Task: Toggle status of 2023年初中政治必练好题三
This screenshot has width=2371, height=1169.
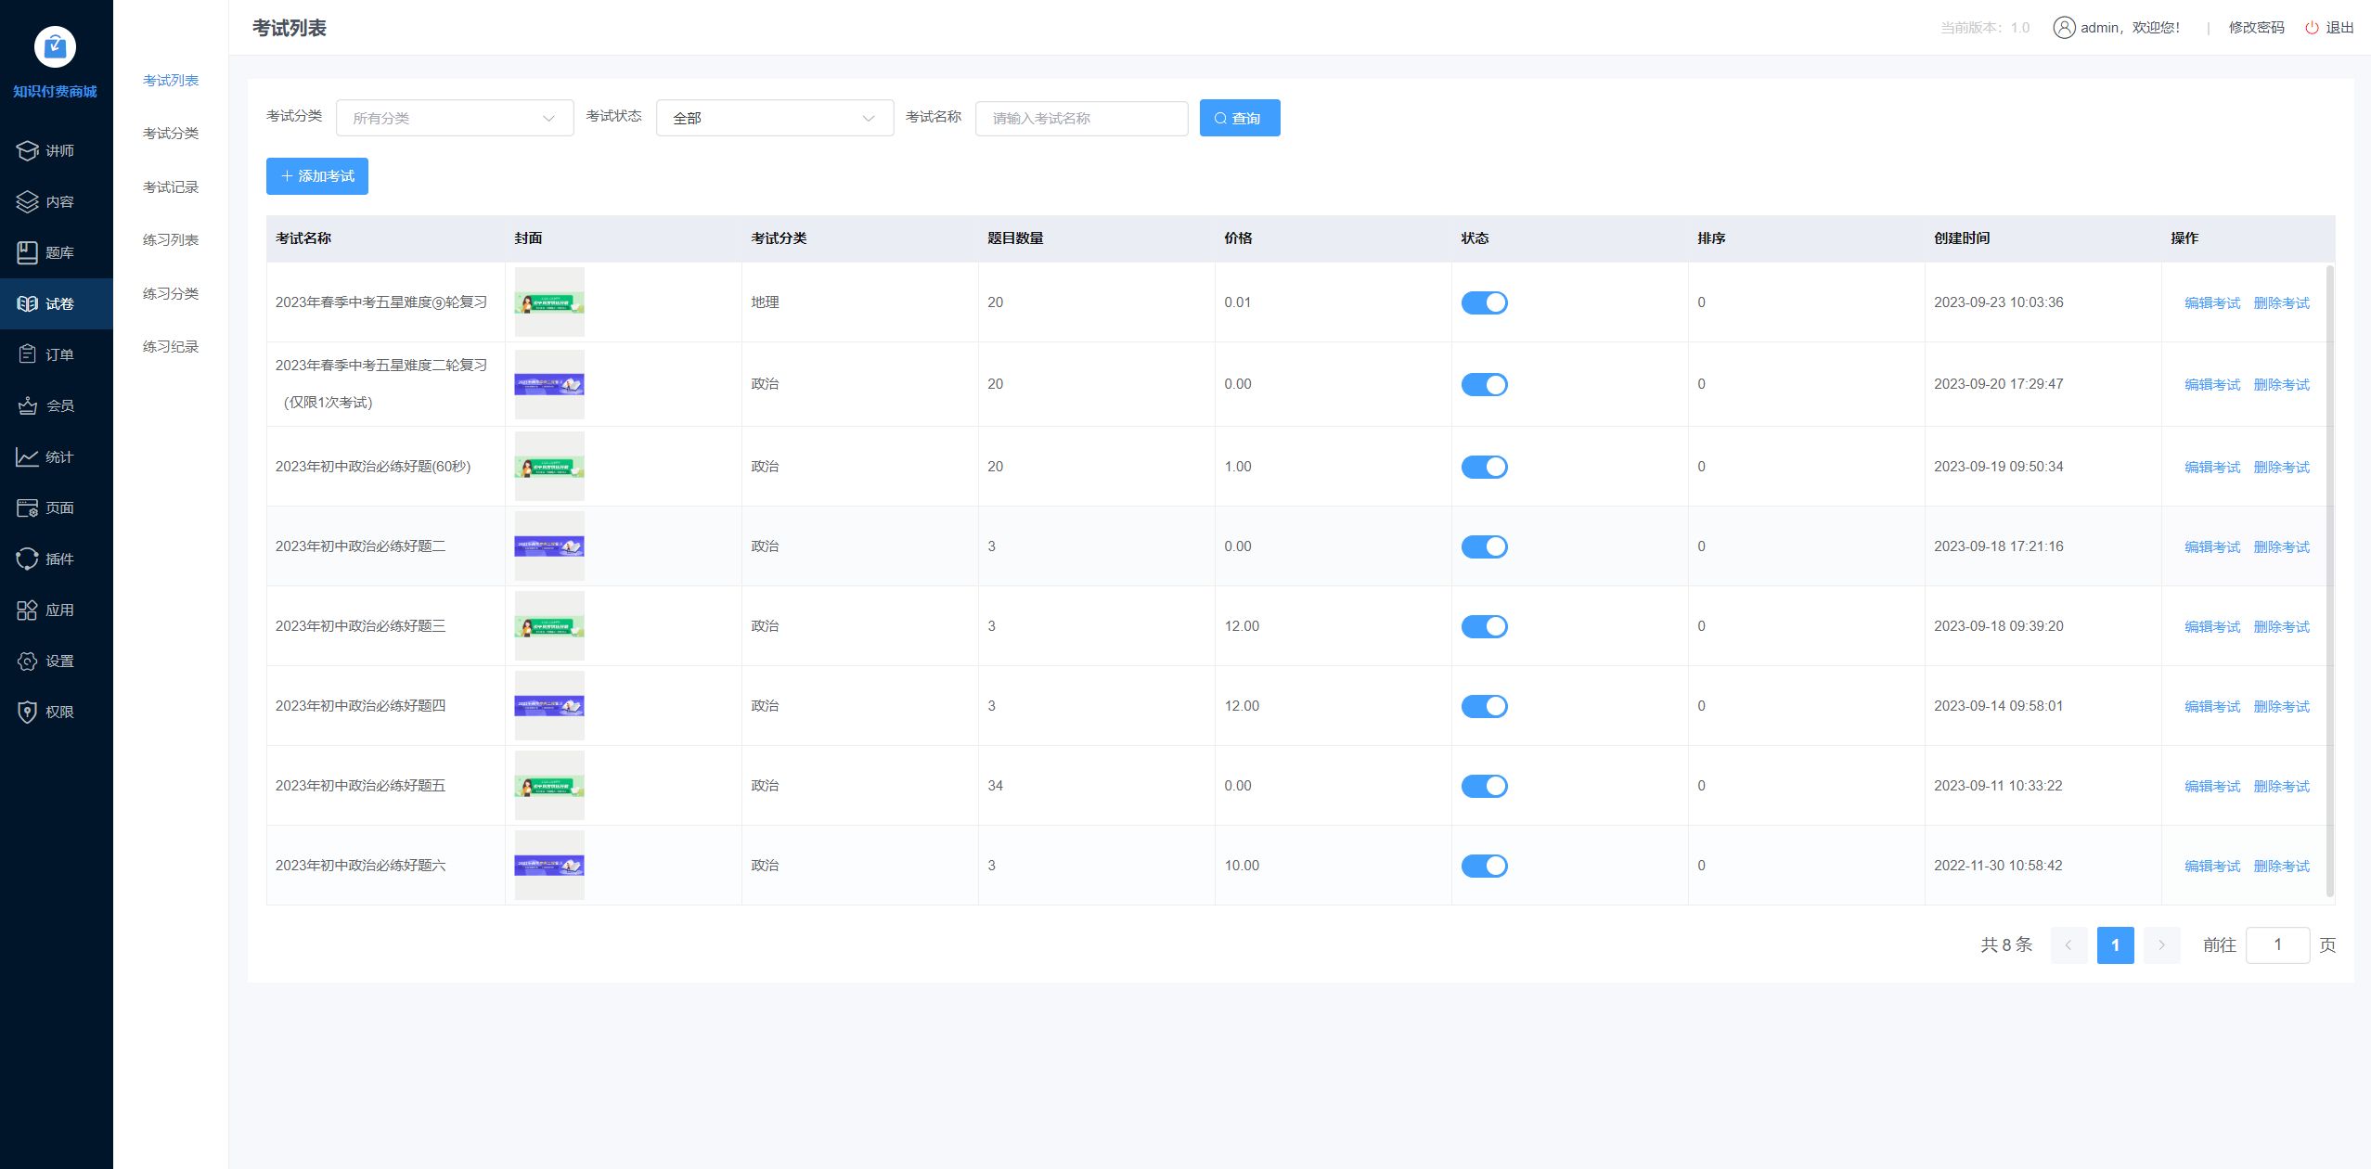Action: click(x=1484, y=626)
